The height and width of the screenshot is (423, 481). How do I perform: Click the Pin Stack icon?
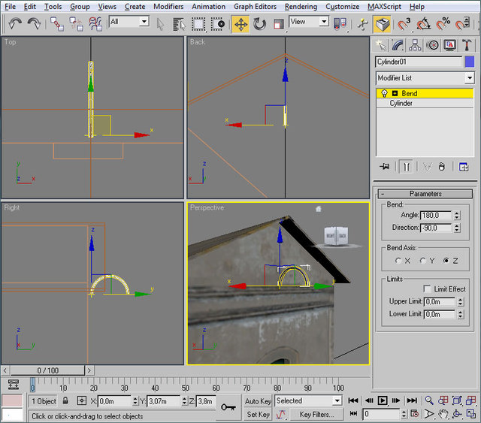(x=385, y=167)
